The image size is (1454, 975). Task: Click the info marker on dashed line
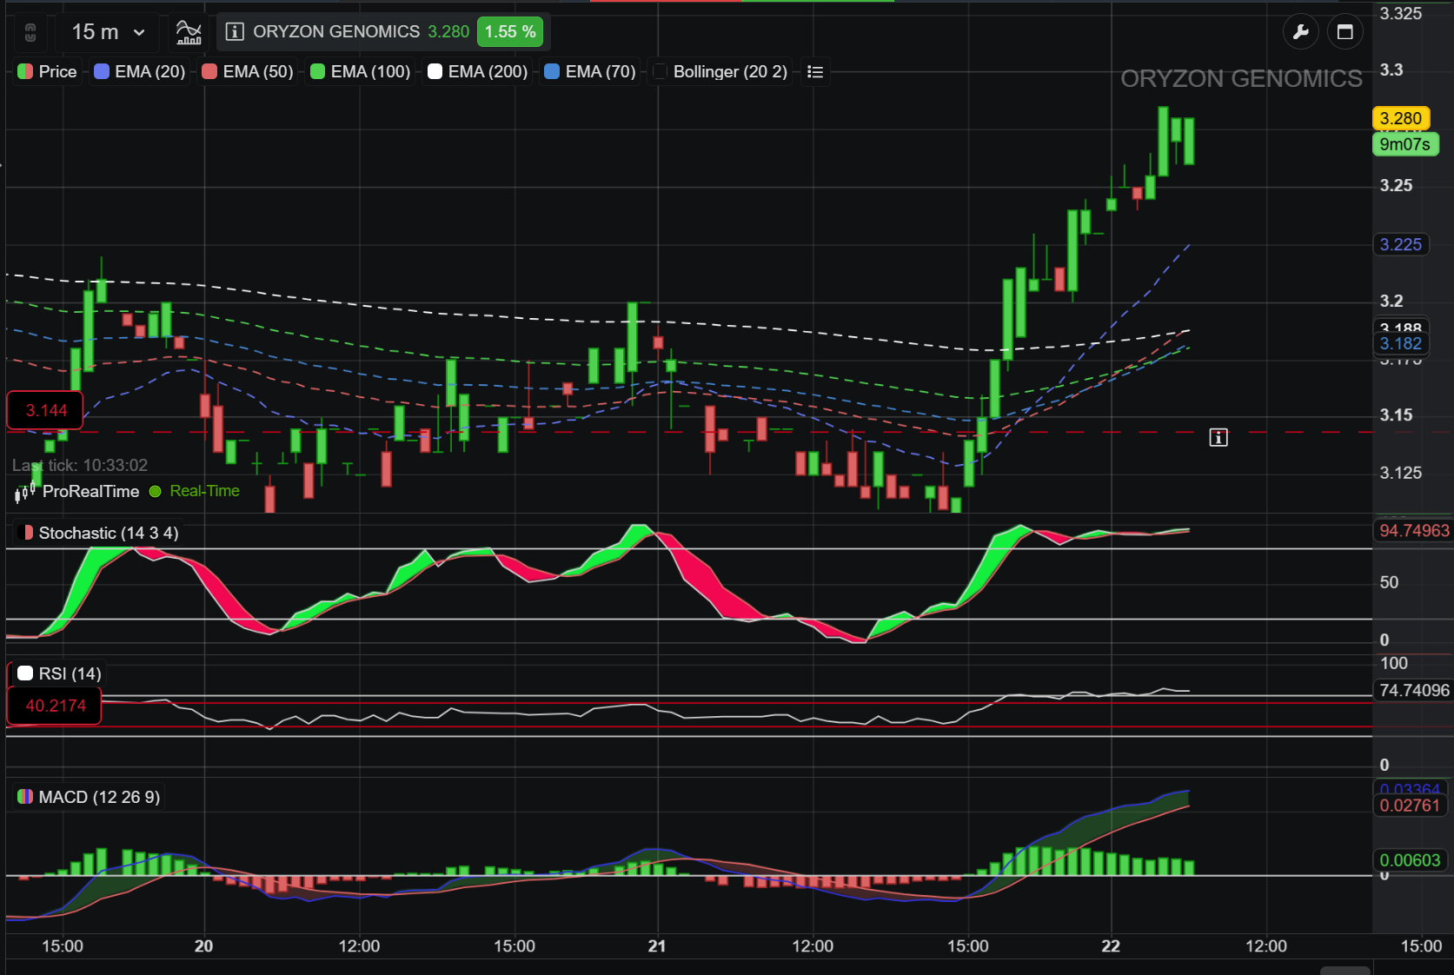tap(1218, 437)
